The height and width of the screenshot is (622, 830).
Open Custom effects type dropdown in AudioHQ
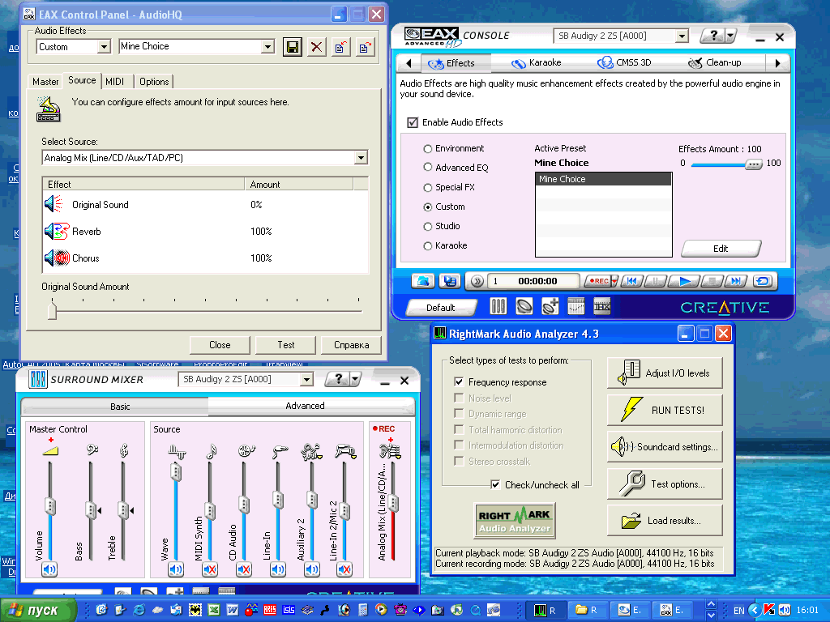click(x=105, y=46)
